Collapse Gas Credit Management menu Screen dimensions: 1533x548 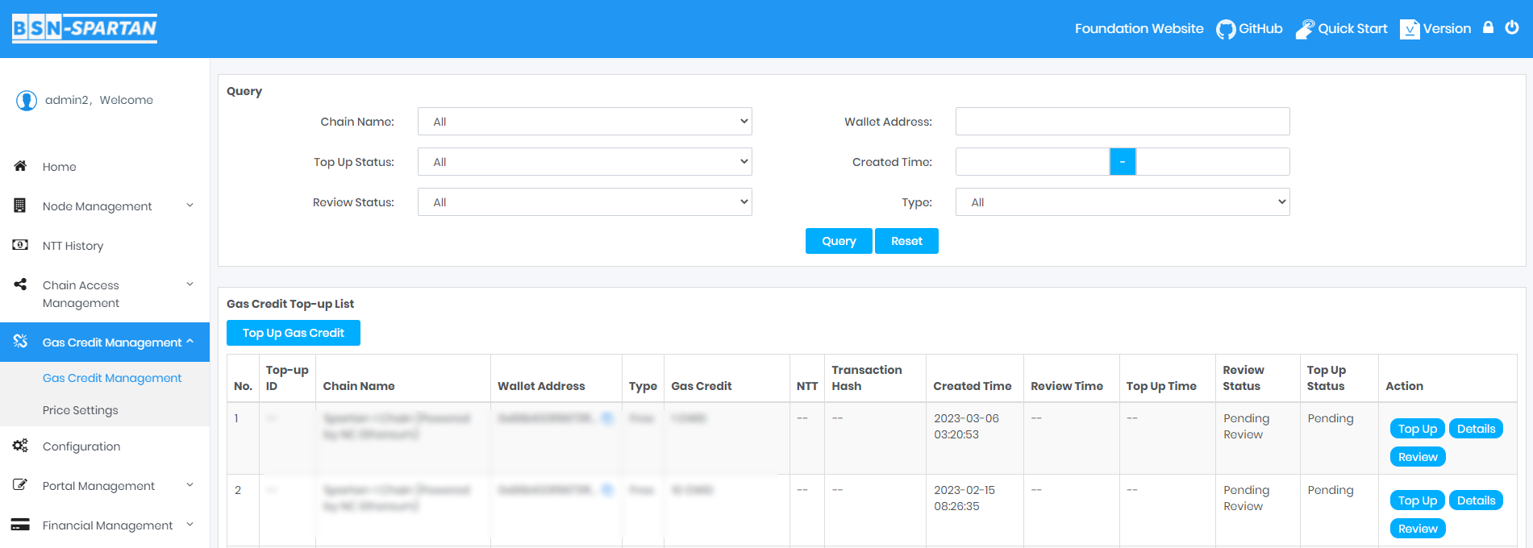pyautogui.click(x=105, y=342)
